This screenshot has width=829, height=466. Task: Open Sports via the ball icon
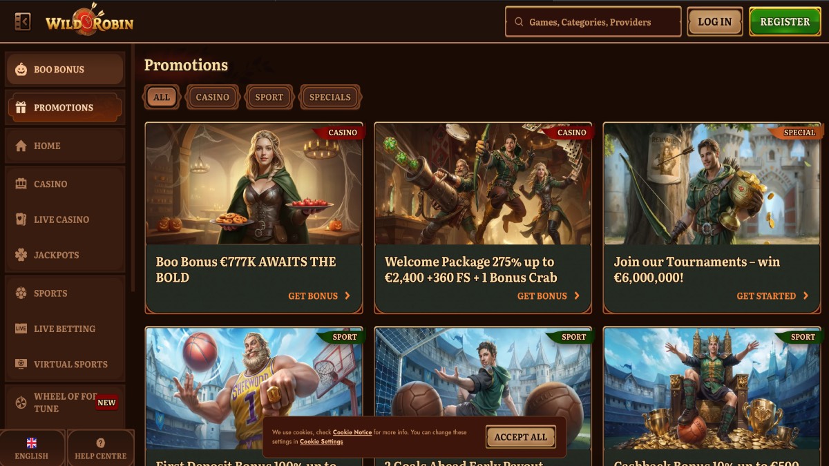click(x=21, y=293)
